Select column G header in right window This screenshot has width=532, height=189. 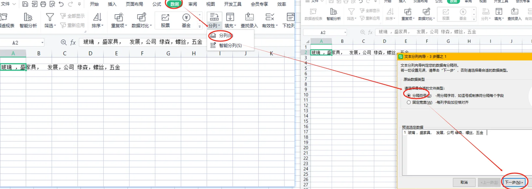(448, 41)
